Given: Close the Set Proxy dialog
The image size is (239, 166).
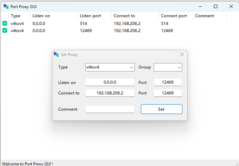Looking at the screenshot, I should (x=182, y=54).
